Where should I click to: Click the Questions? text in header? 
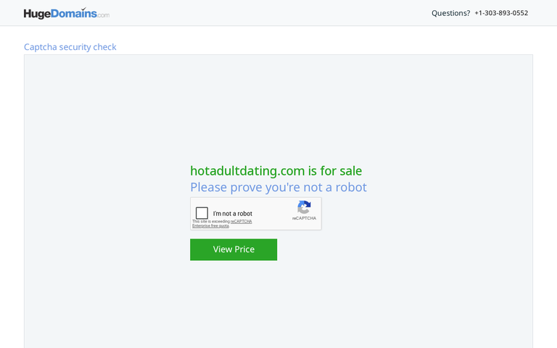click(450, 13)
